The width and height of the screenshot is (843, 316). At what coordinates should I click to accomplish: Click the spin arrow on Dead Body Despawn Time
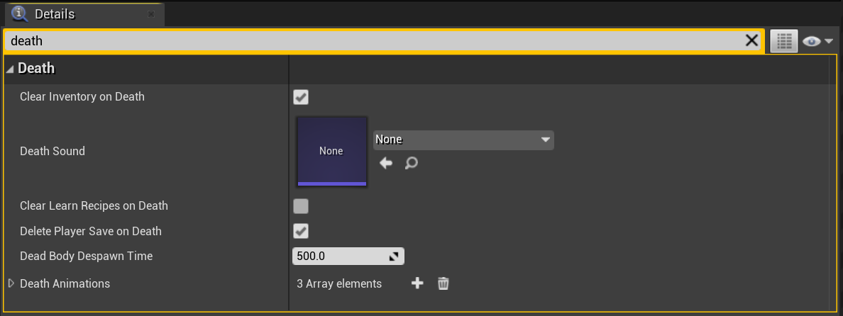tap(394, 256)
